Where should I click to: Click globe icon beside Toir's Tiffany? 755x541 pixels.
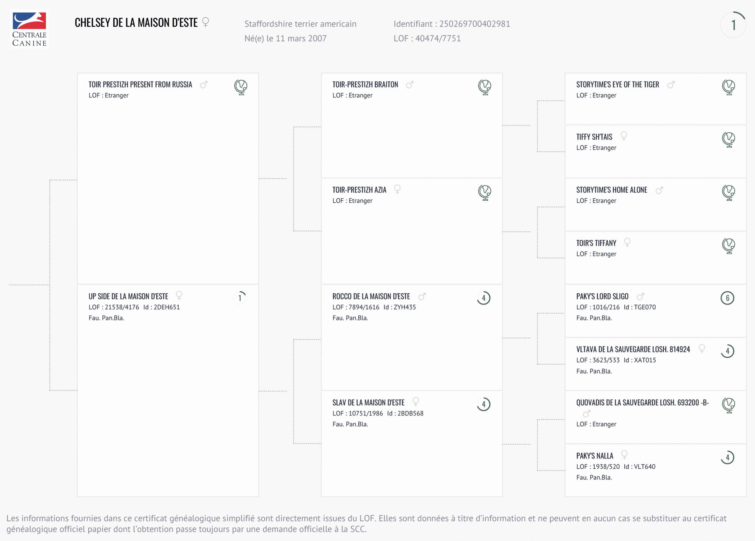click(728, 246)
